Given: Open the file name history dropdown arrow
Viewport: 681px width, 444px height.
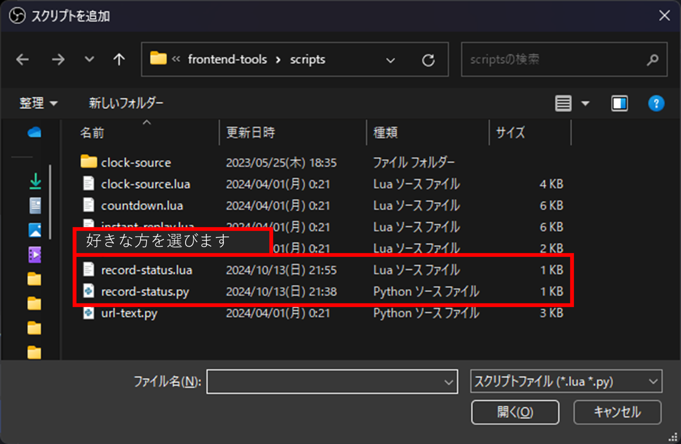Looking at the screenshot, I should click(x=449, y=382).
